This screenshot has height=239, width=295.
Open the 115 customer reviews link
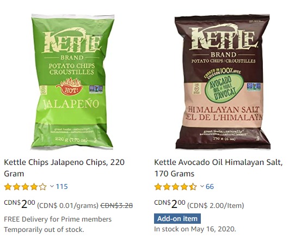pos(62,187)
